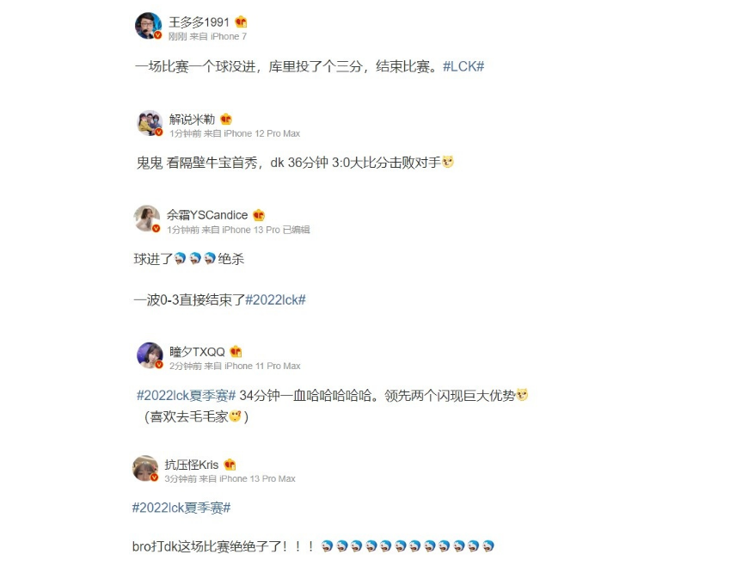This screenshot has width=736, height=573.
Task: Click the crown badge beside 余霜YSCandice
Action: (259, 215)
